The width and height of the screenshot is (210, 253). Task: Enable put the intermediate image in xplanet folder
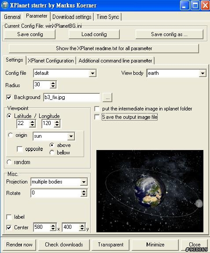point(97,109)
